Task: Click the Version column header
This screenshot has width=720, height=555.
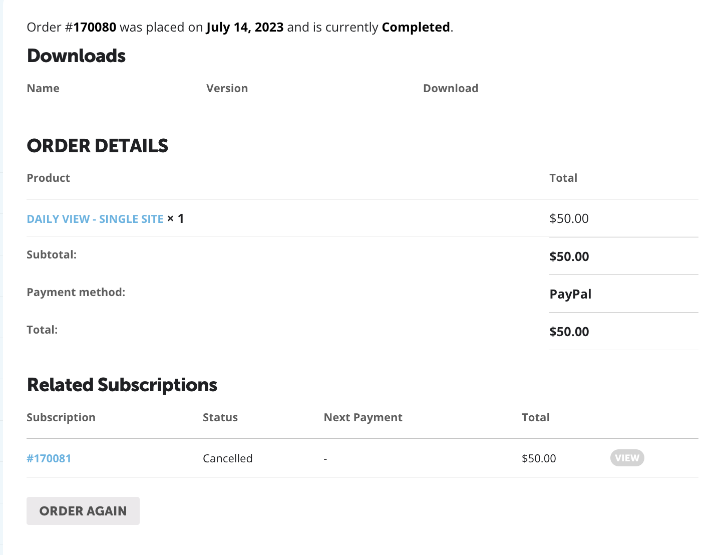Action: [227, 88]
